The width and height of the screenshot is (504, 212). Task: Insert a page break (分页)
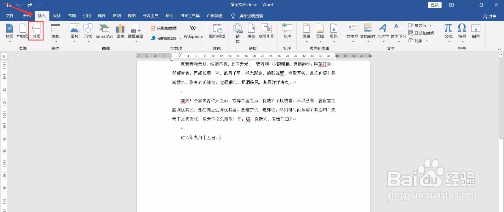[37, 31]
